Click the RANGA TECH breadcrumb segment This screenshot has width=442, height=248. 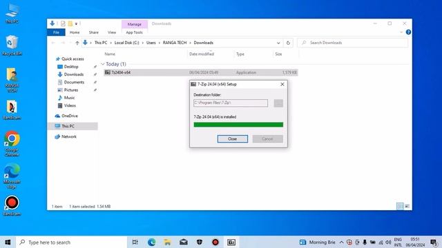click(175, 43)
